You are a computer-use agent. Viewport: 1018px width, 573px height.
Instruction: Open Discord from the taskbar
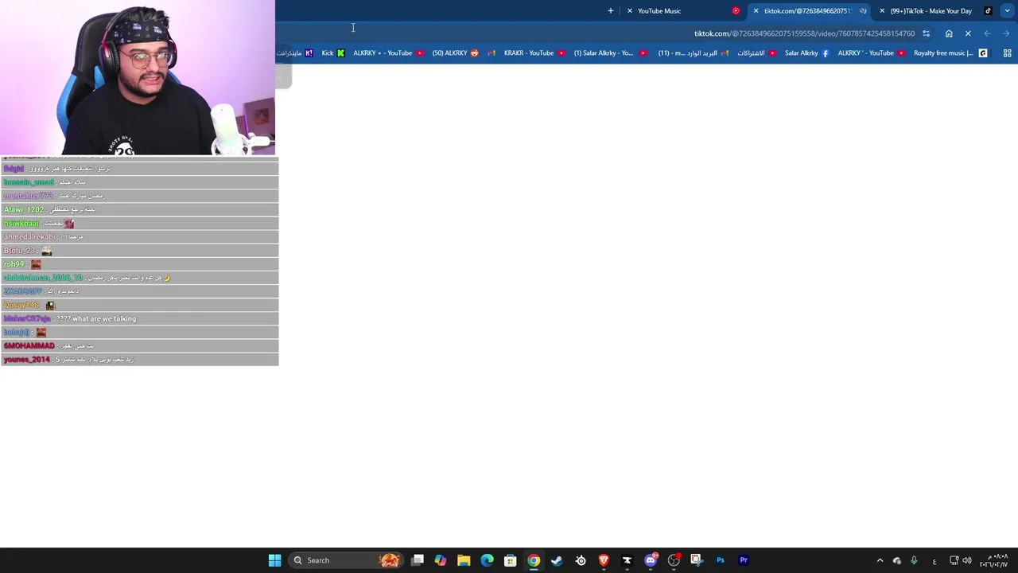coord(651,560)
